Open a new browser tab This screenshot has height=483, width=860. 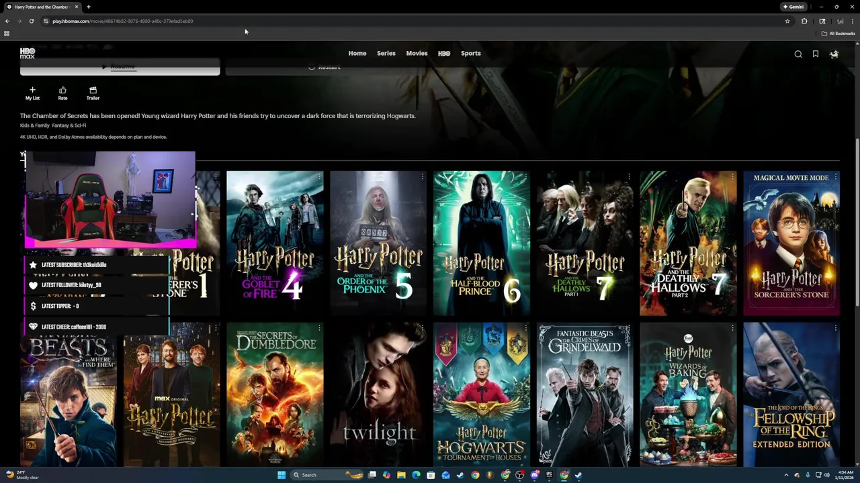(89, 7)
